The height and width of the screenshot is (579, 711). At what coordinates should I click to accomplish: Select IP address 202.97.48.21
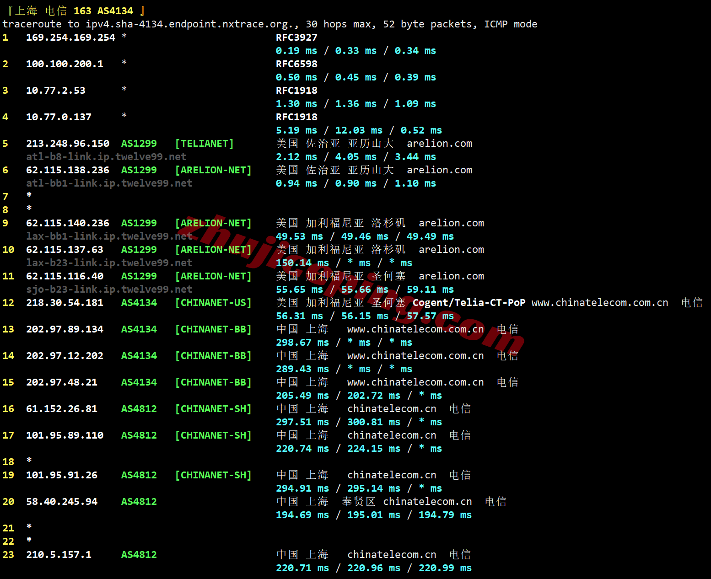tap(62, 382)
